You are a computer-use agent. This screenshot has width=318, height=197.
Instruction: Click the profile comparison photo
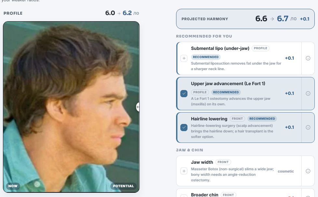point(71,107)
